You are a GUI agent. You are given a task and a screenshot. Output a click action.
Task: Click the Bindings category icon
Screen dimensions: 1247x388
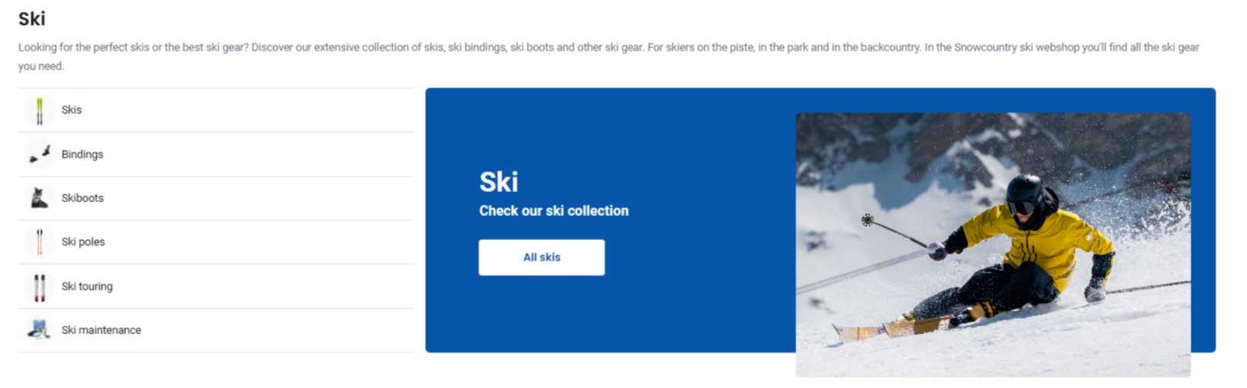click(39, 154)
